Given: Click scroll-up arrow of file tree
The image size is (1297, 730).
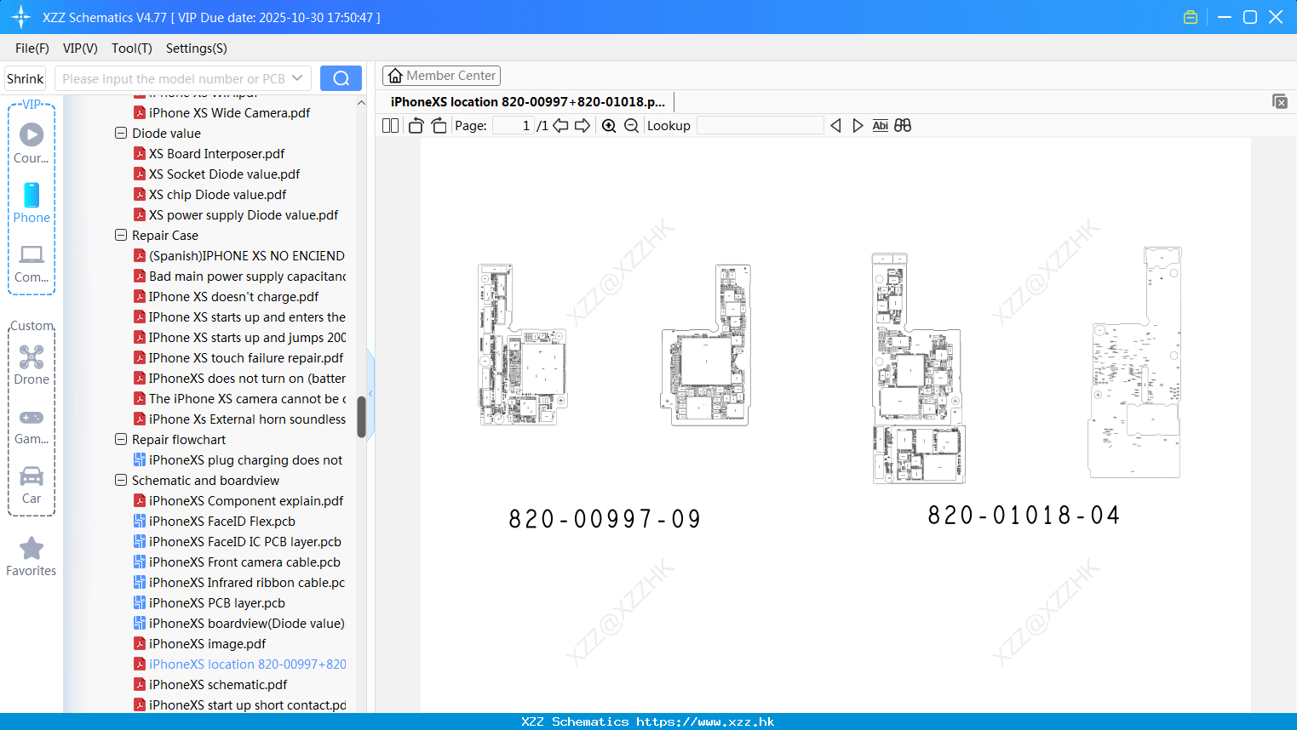Looking at the screenshot, I should click(361, 103).
